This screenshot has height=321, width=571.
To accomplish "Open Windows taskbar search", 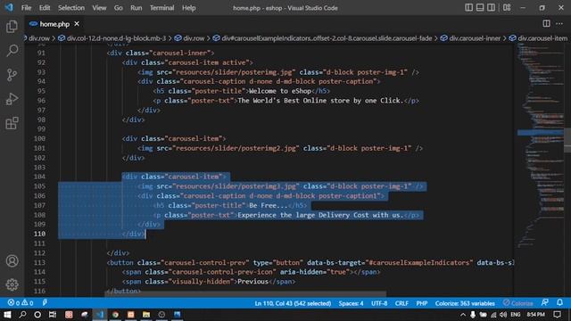I will coord(22,315).
